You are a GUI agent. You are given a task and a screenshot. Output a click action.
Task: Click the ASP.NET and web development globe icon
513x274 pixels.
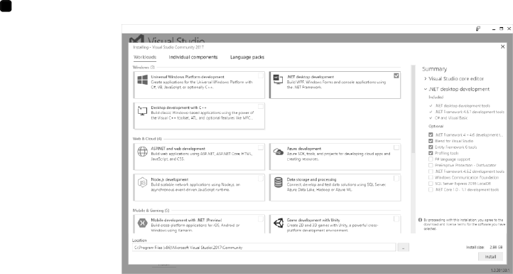click(142, 152)
